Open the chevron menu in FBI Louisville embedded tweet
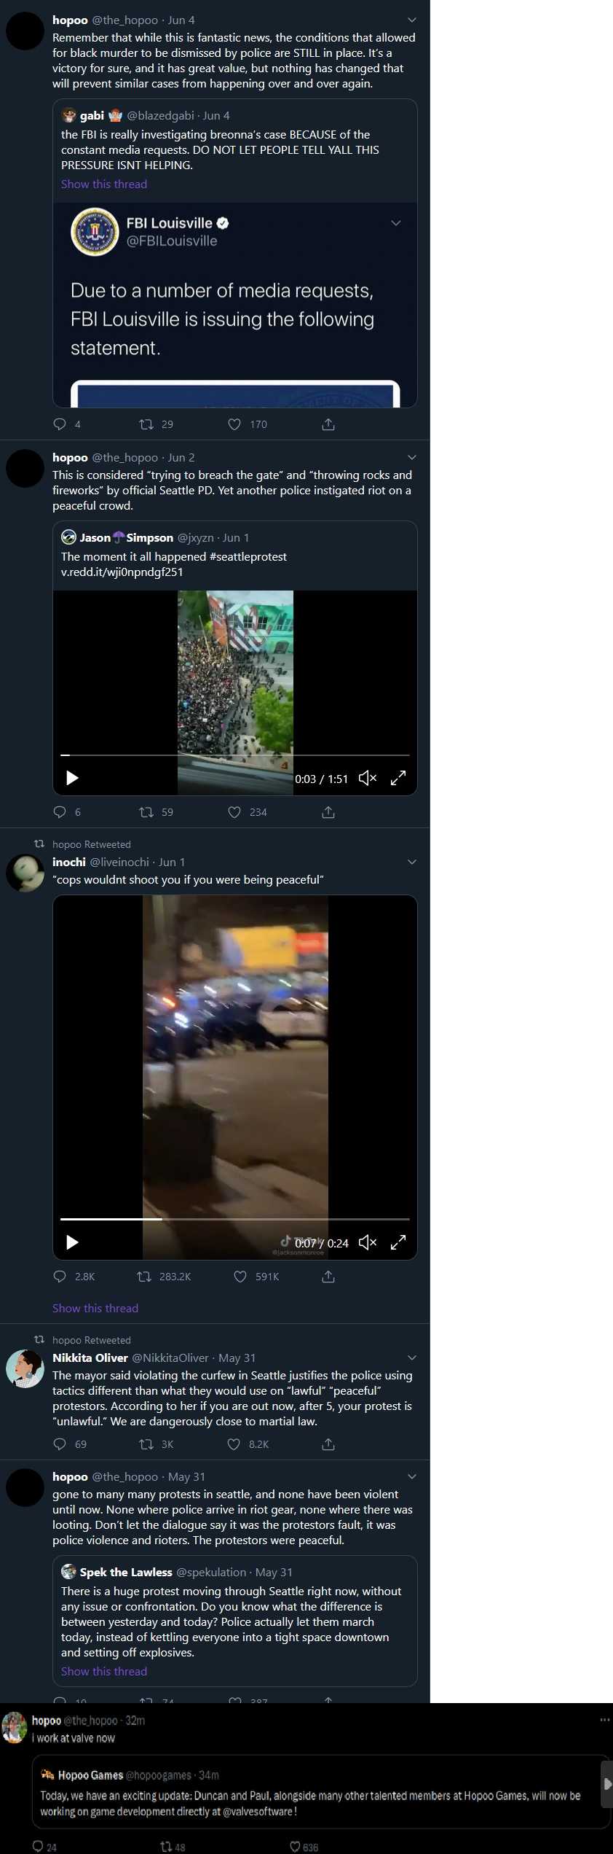This screenshot has width=613, height=1854. (x=396, y=222)
